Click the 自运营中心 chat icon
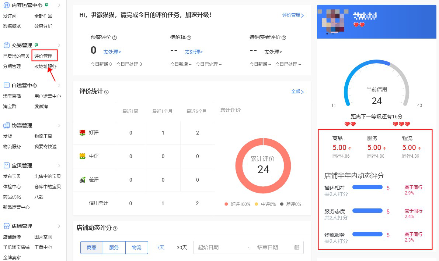Screen dimensions: 439x261 6,85
